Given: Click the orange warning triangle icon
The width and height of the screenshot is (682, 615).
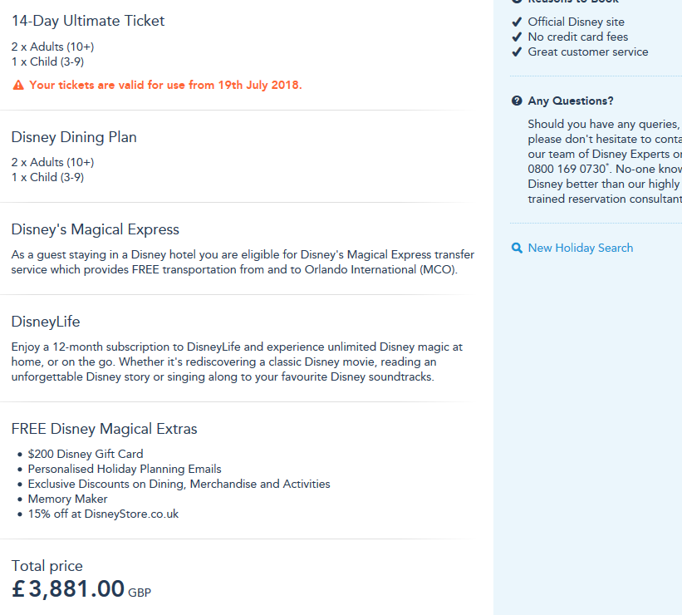Looking at the screenshot, I should pyautogui.click(x=17, y=85).
